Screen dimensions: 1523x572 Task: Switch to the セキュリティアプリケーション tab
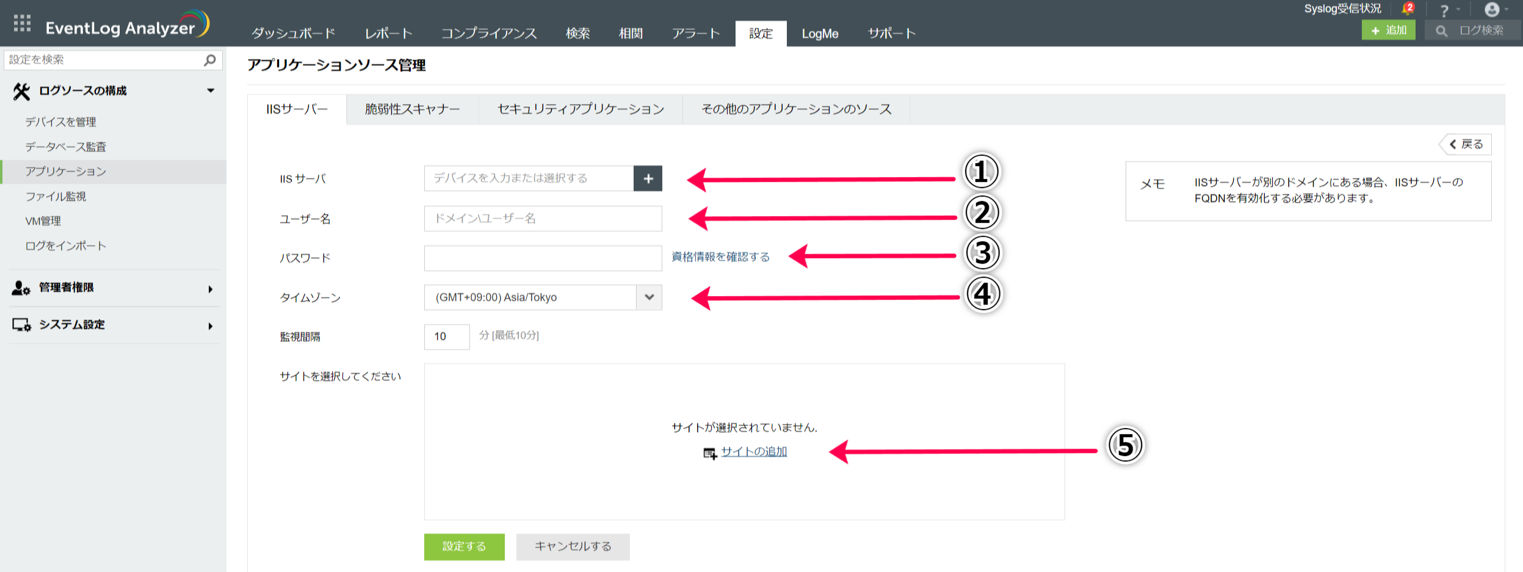(x=581, y=109)
